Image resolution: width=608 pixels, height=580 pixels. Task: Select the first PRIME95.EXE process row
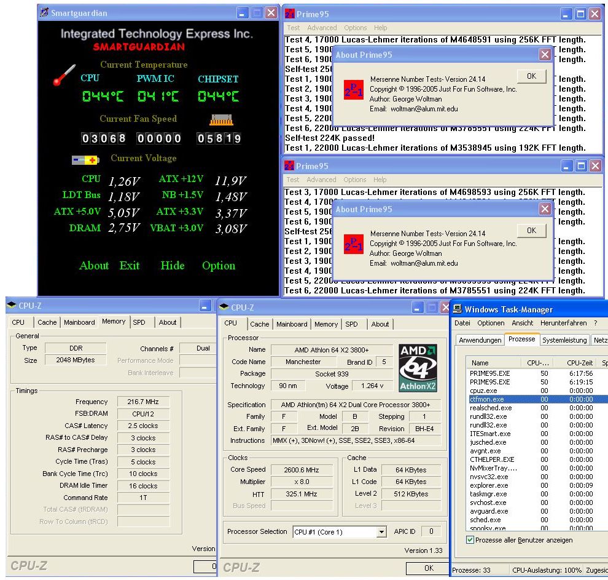click(x=537, y=373)
